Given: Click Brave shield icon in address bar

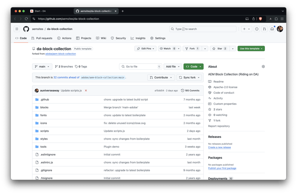Looking at the screenshot, I should 261,19.
